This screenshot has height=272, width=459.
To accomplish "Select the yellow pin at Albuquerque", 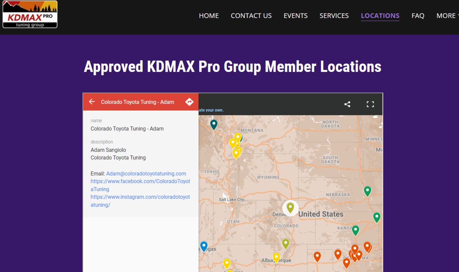I will pos(276,258).
